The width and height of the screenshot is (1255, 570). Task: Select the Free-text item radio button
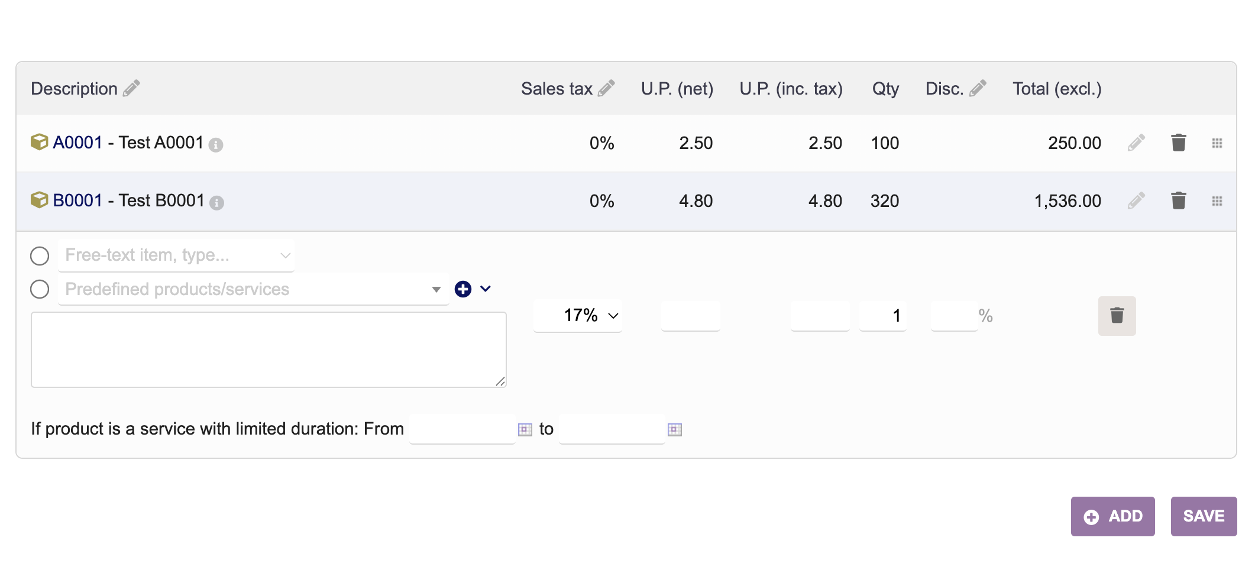[40, 256]
